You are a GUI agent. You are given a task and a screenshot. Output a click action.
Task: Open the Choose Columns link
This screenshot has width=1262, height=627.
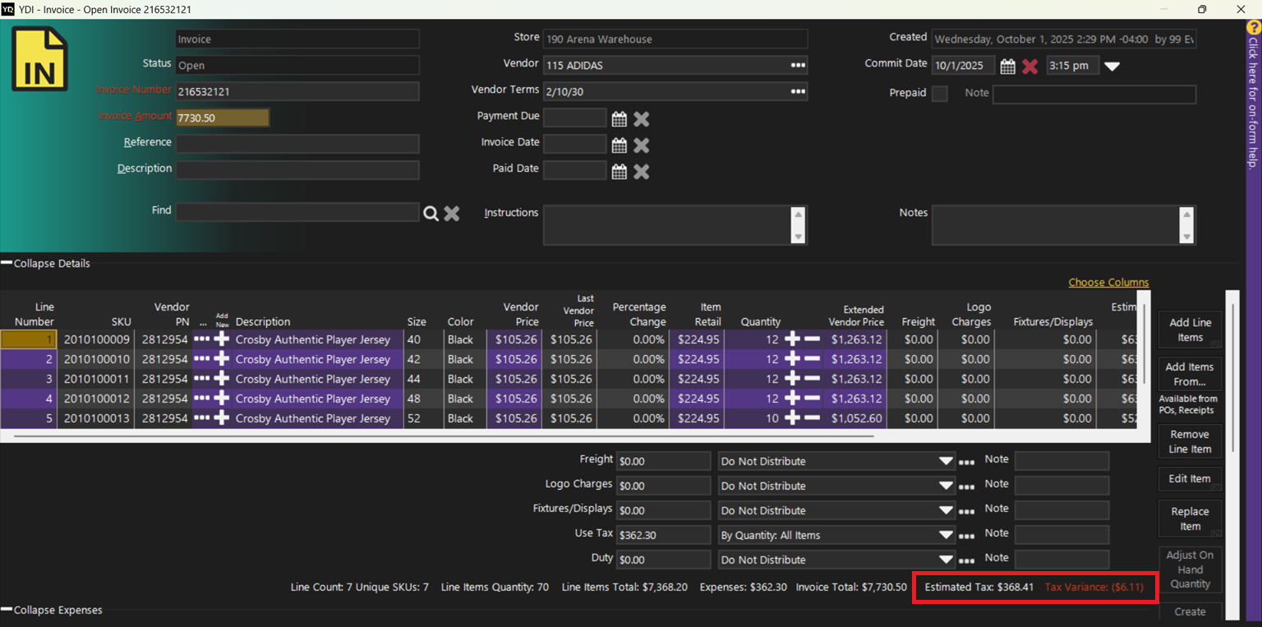click(1108, 283)
